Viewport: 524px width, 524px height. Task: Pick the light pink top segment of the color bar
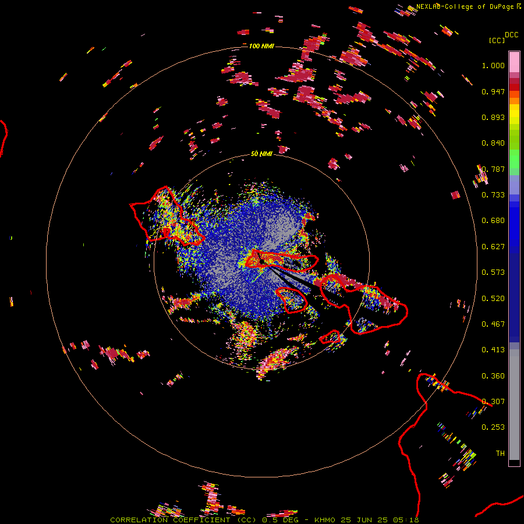pos(514,62)
